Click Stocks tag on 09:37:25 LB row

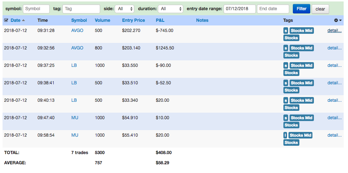(x=291, y=73)
